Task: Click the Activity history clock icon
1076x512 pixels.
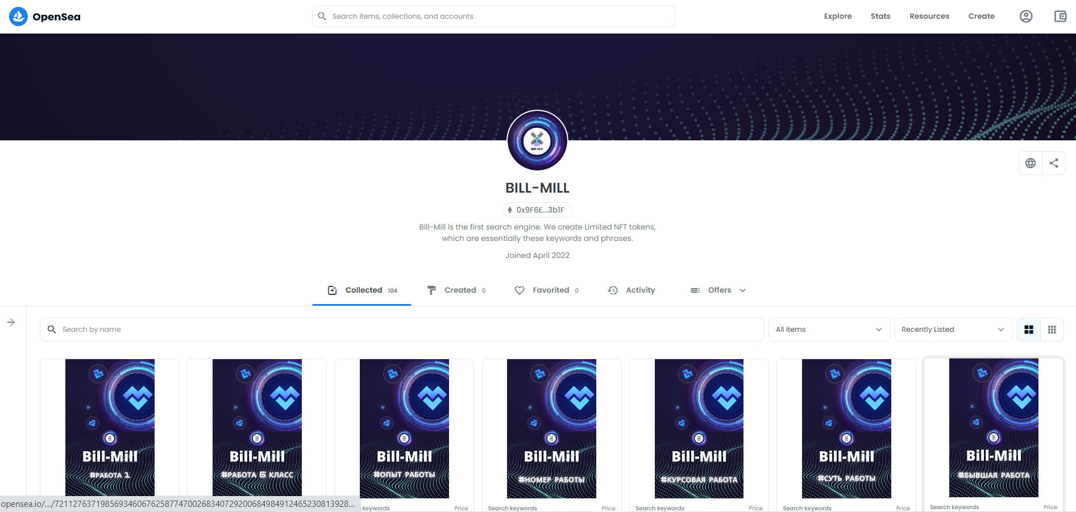Action: (x=613, y=290)
